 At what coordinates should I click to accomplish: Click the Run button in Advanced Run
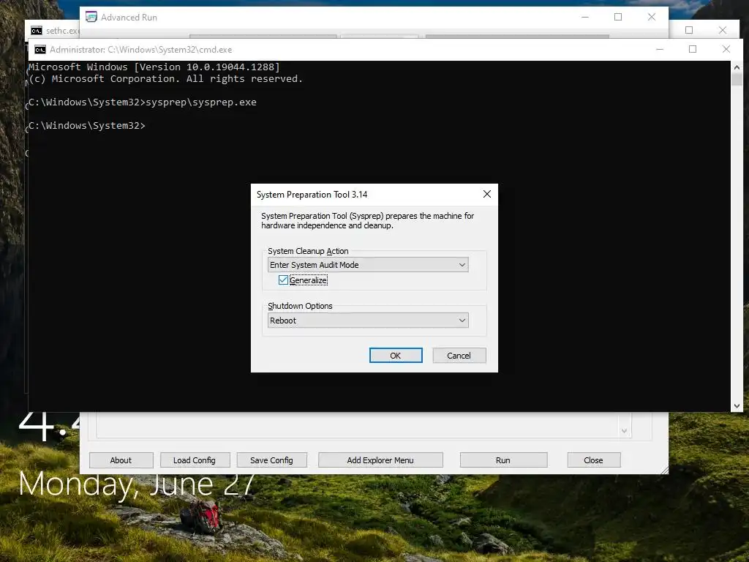tap(503, 460)
